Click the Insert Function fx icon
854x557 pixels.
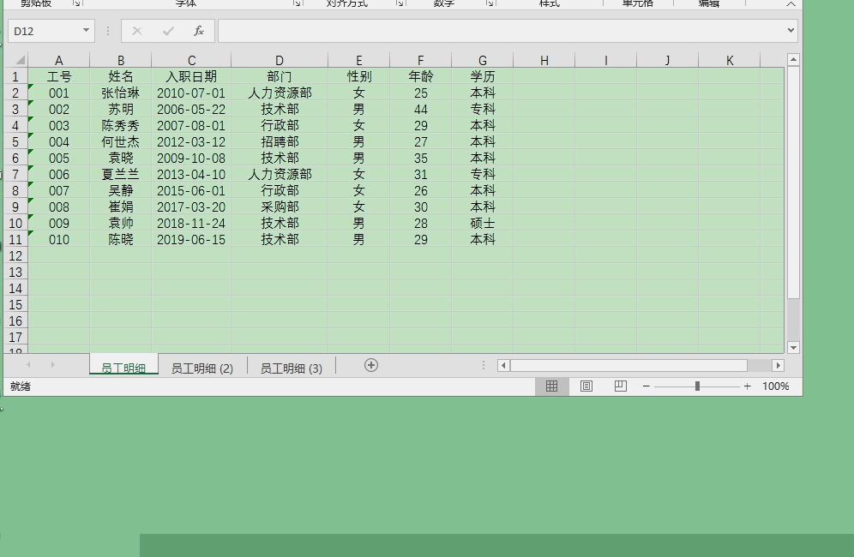pyautogui.click(x=199, y=31)
